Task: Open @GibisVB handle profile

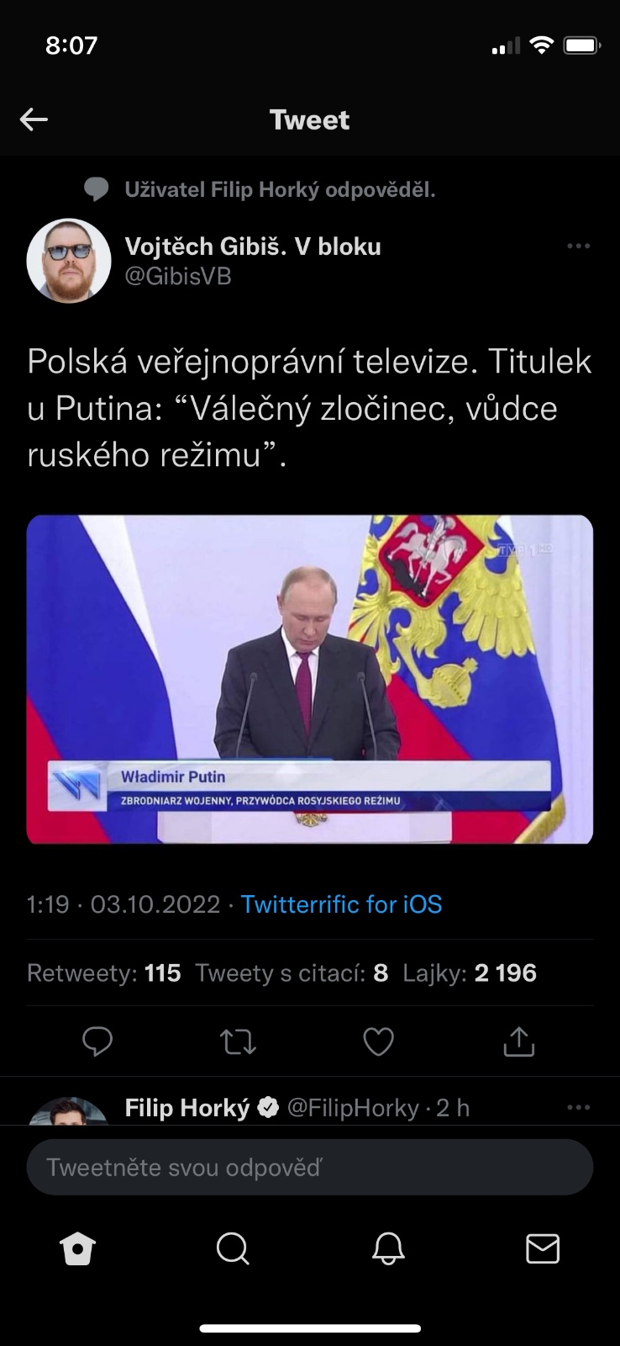Action: [178, 276]
